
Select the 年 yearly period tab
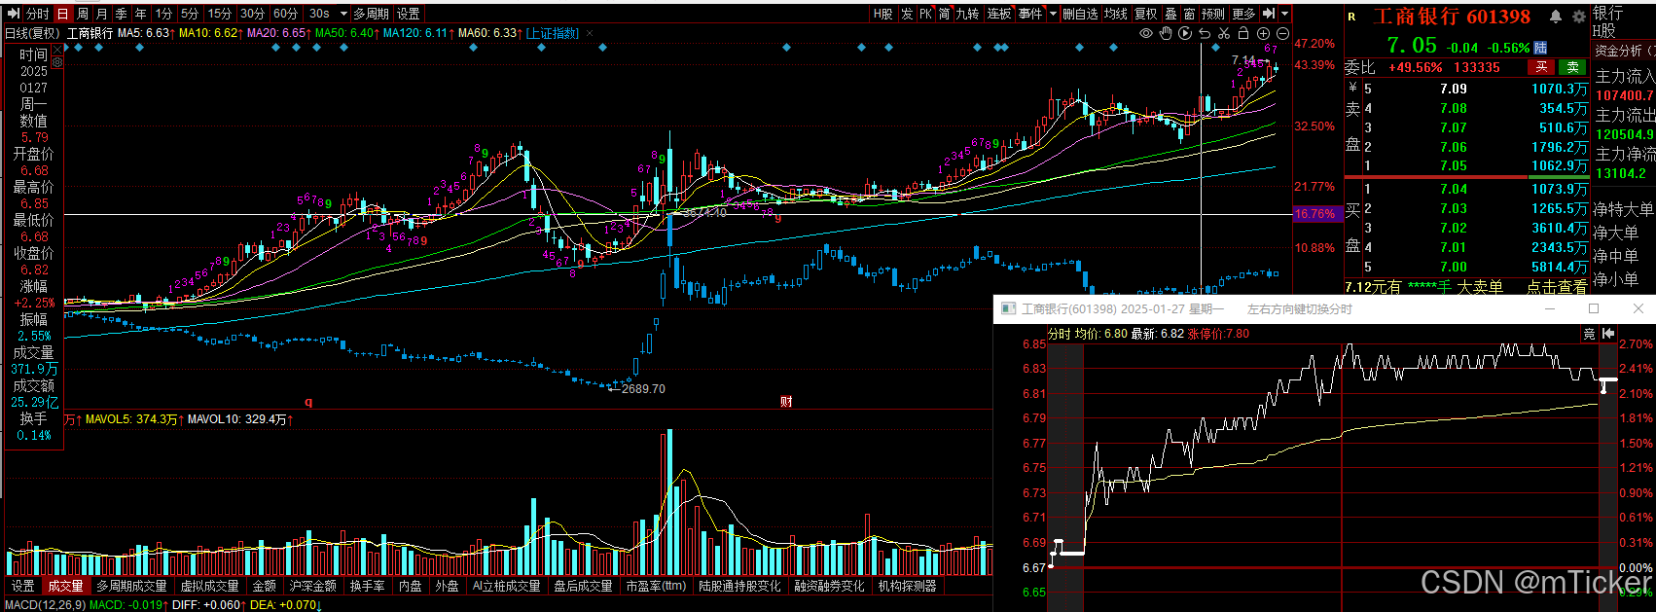141,14
